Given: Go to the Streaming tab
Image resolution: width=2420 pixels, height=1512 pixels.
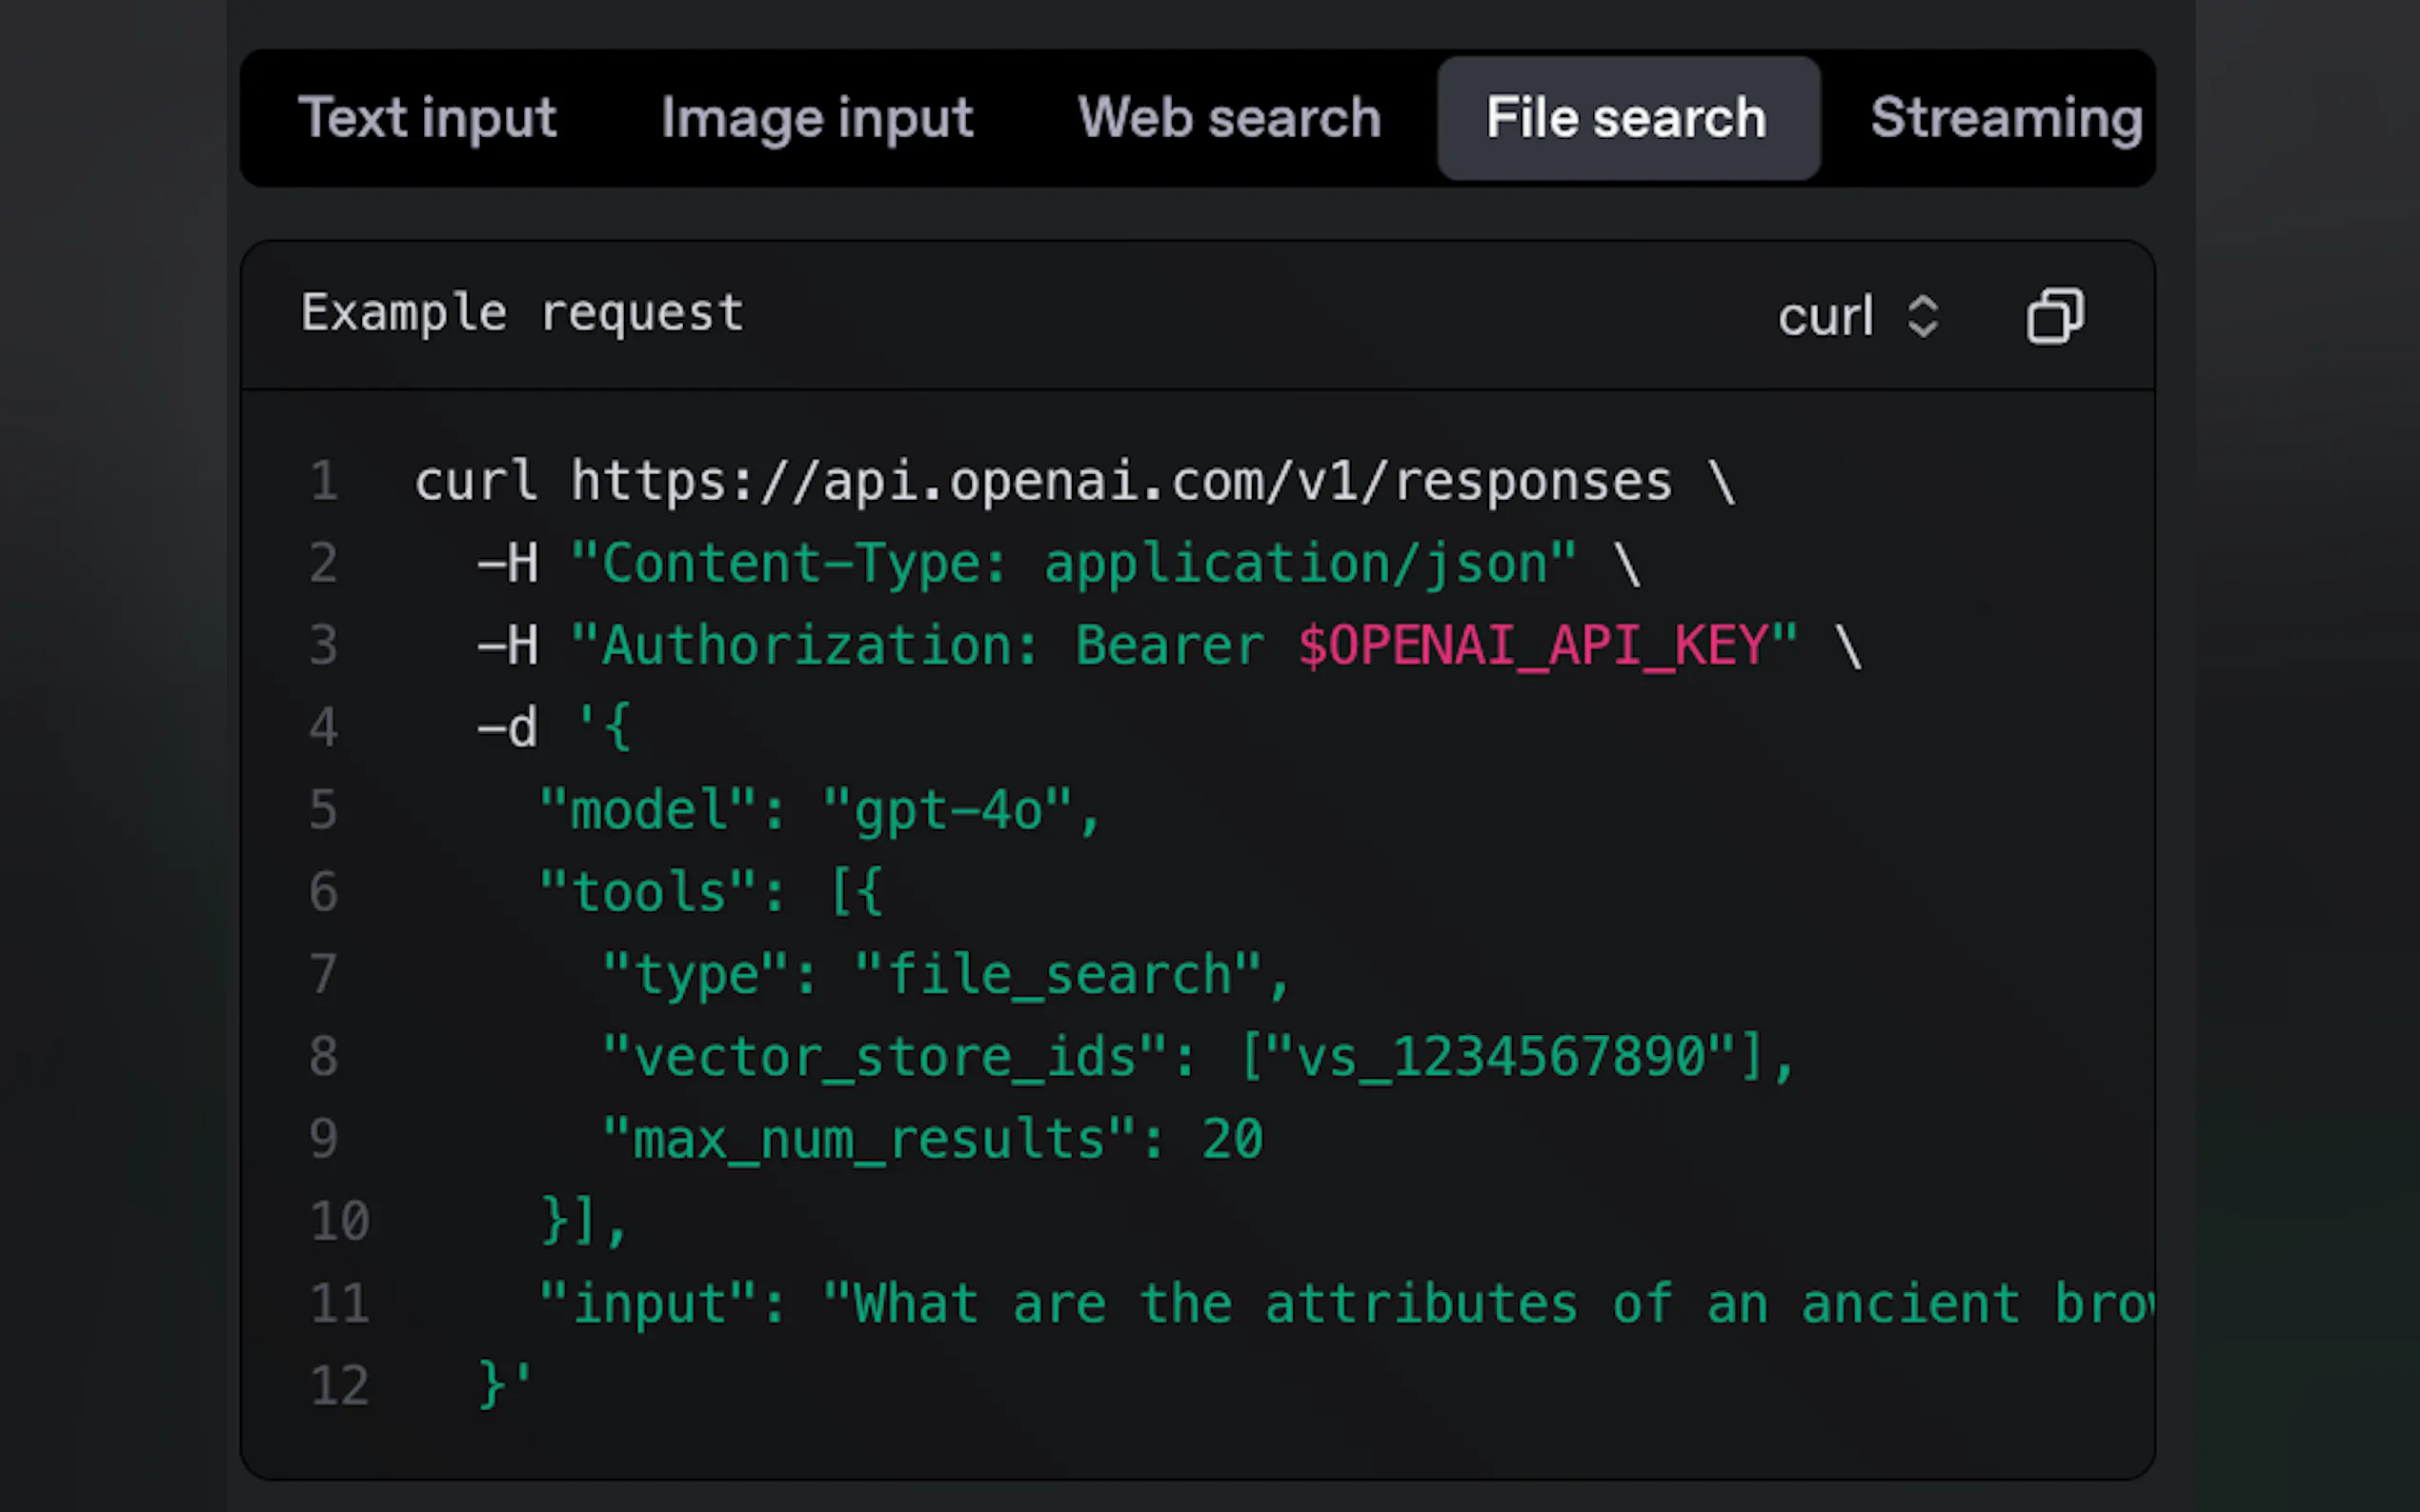Looking at the screenshot, I should 2005,118.
